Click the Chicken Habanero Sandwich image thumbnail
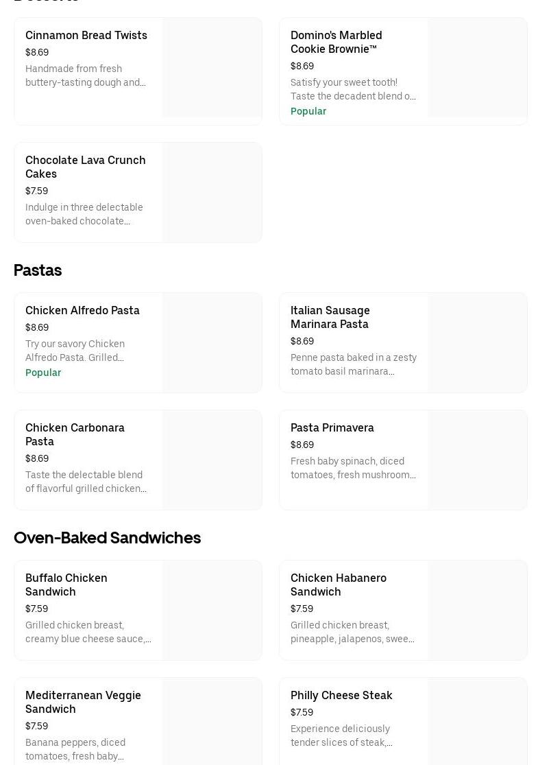Viewport: 551px width, 765px height. tap(477, 610)
